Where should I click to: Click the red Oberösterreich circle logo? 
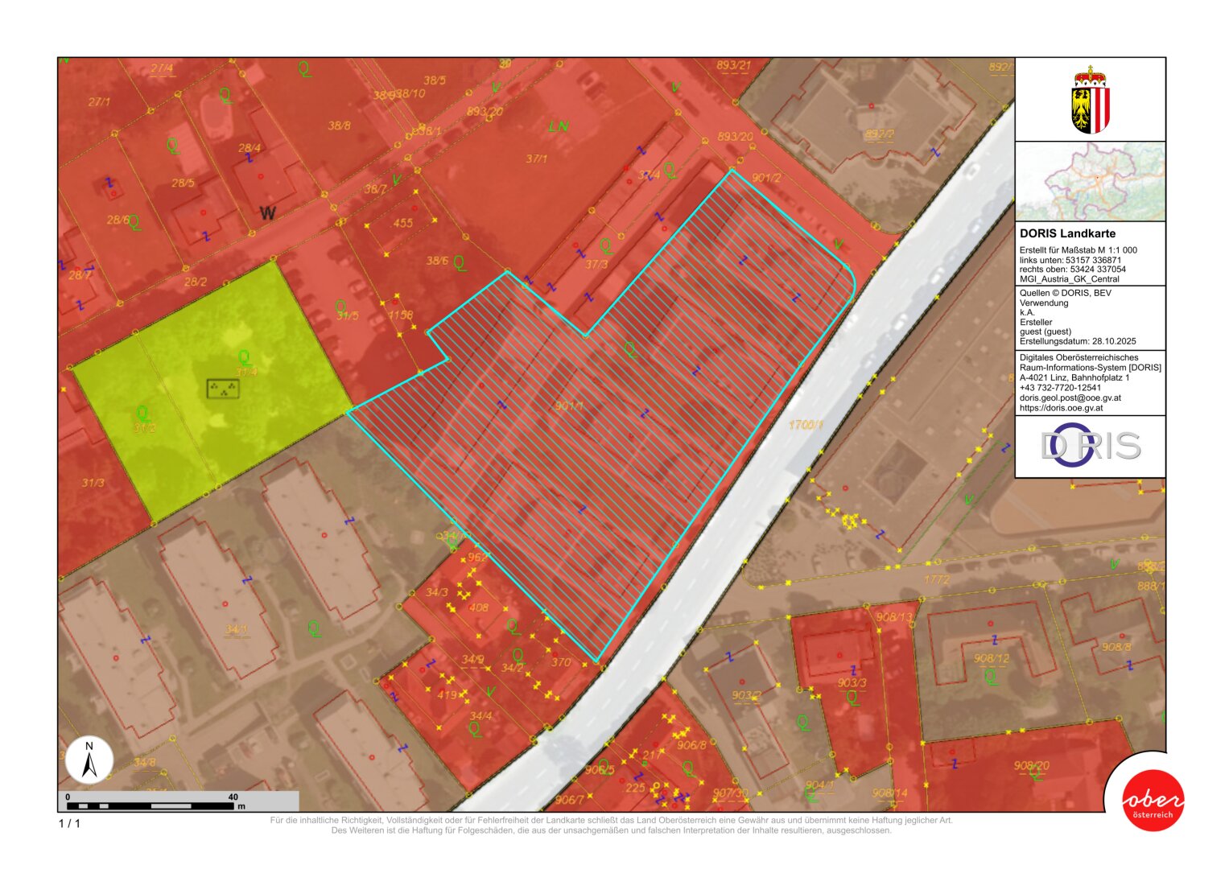pyautogui.click(x=1153, y=801)
